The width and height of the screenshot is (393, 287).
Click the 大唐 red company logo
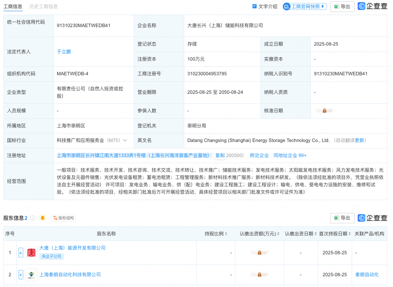[x=31, y=253]
